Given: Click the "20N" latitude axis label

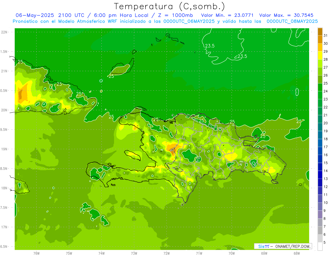Looking at the screenshot, I should click(4, 110).
